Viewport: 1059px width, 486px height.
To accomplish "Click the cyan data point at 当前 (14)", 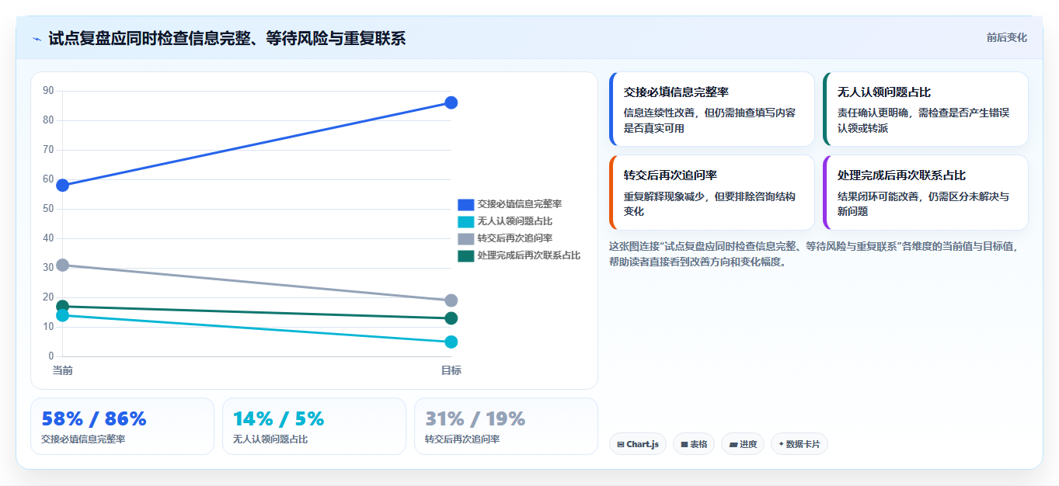I will tap(63, 315).
